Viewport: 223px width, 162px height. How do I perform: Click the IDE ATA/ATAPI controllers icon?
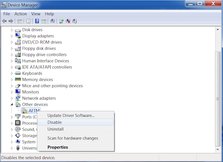tap(18, 67)
